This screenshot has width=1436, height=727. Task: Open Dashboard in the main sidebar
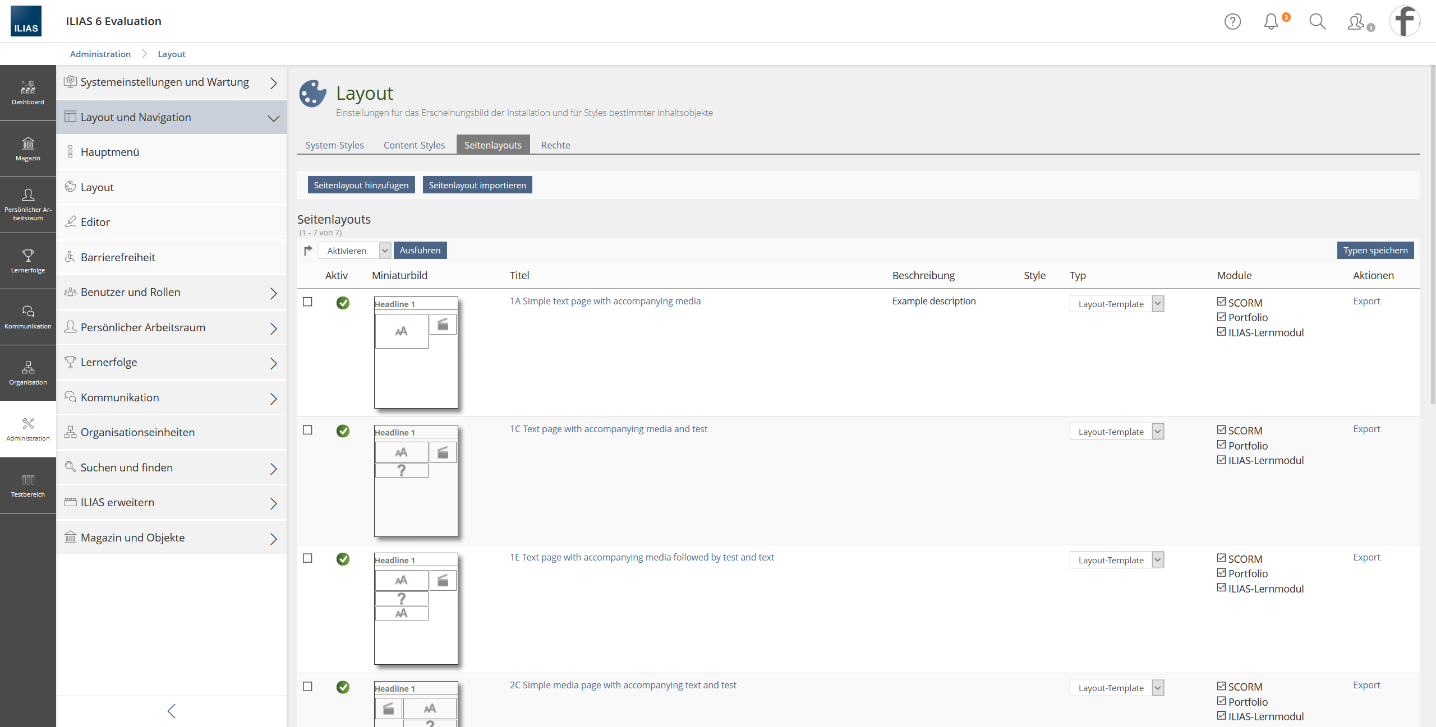coord(28,93)
